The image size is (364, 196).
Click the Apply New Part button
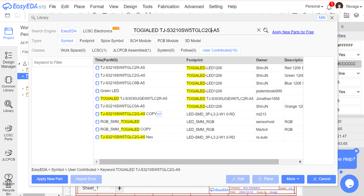49,179
